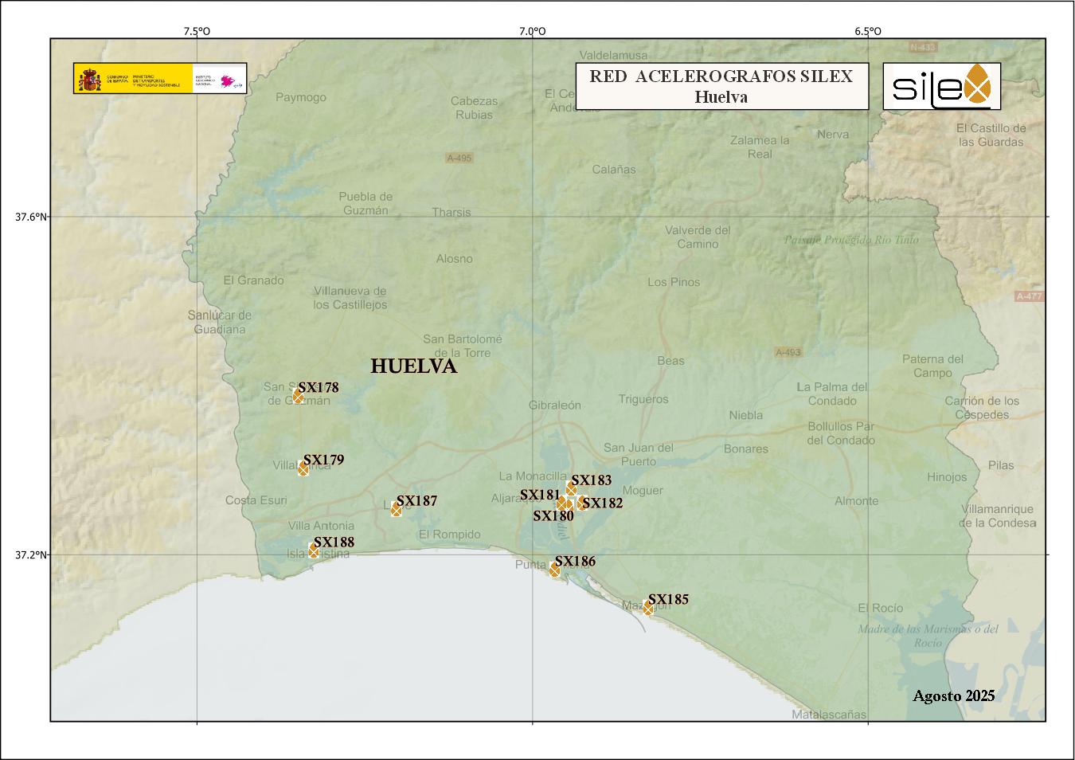Click the Red Acelerografos Silex title box
1075x760 pixels.
(x=721, y=86)
